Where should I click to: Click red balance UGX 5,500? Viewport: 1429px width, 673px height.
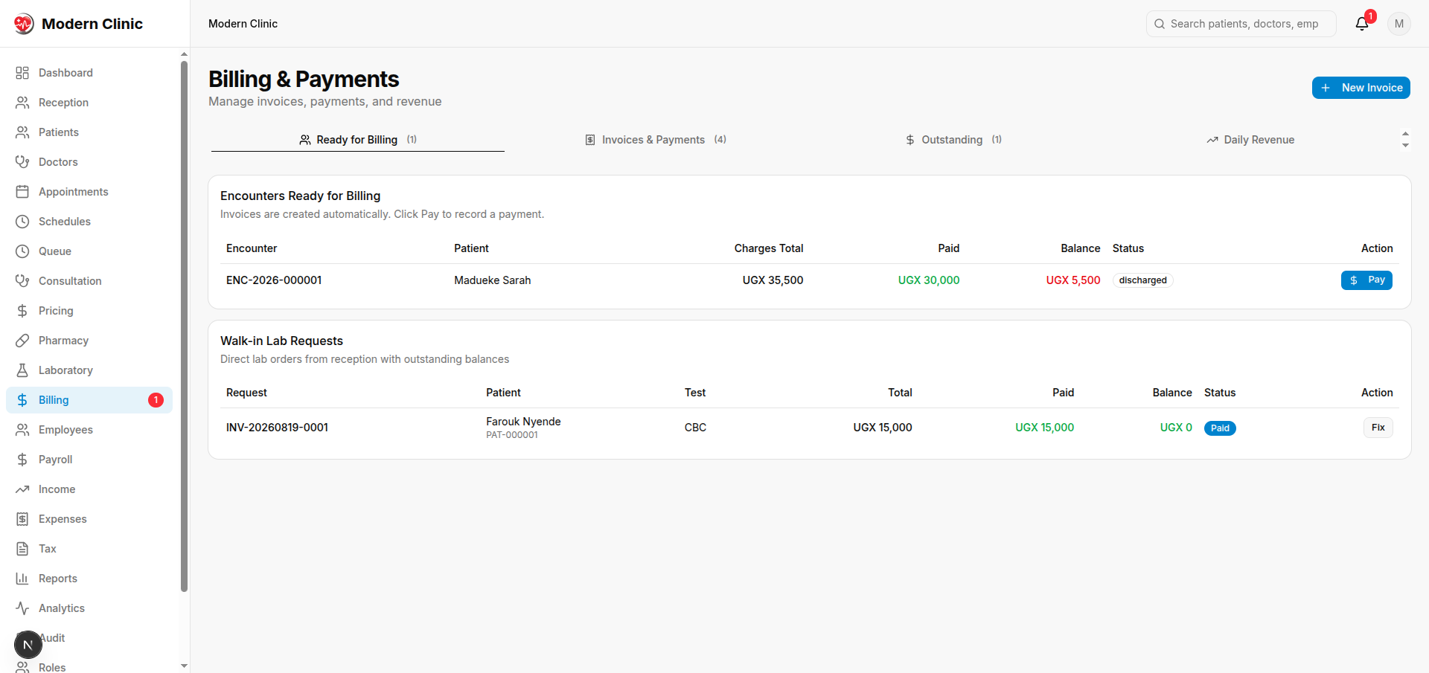[x=1073, y=280]
